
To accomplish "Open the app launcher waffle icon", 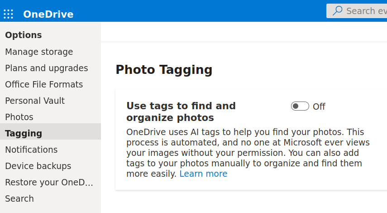I will 9,14.
